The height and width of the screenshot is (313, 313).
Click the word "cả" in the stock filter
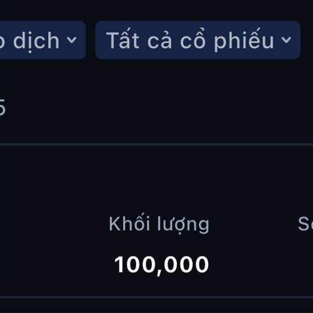coord(160,40)
